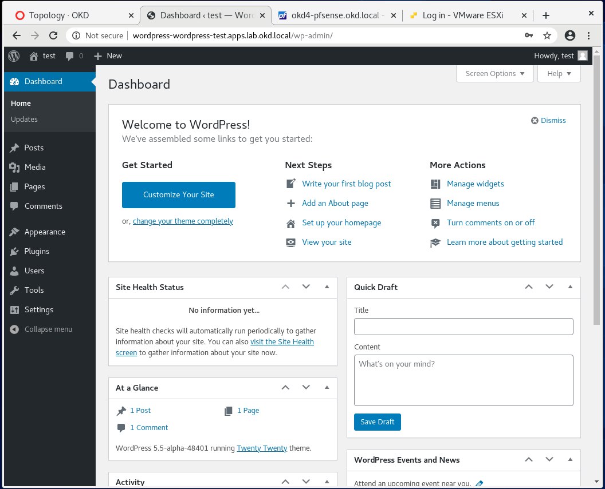Screen dimensions: 605x489
Task: Click the Plugins plug icon
Action: click(x=14, y=252)
